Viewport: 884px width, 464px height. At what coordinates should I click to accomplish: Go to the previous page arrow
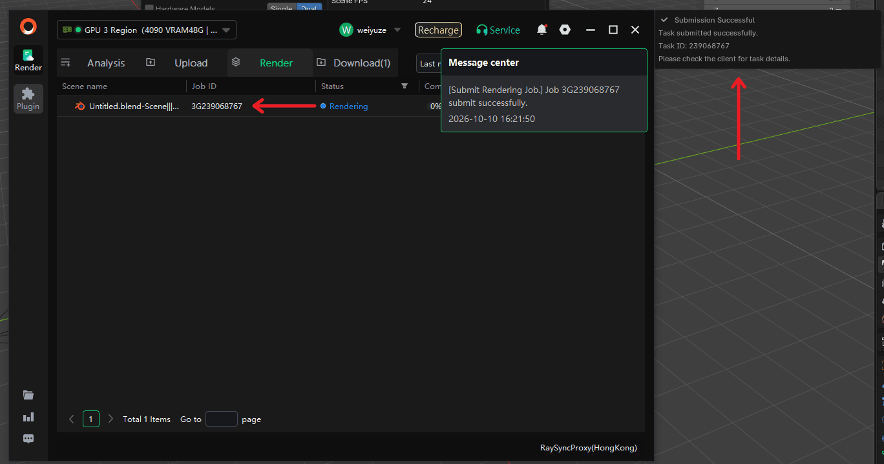point(72,419)
